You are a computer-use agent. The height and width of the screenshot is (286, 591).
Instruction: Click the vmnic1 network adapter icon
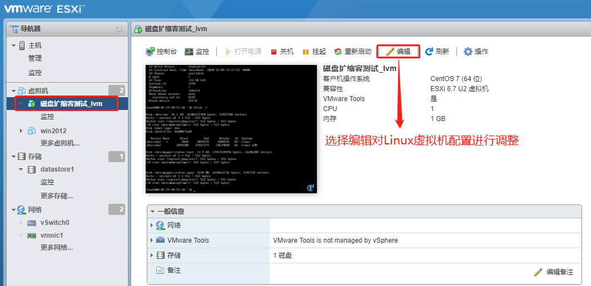coord(32,235)
